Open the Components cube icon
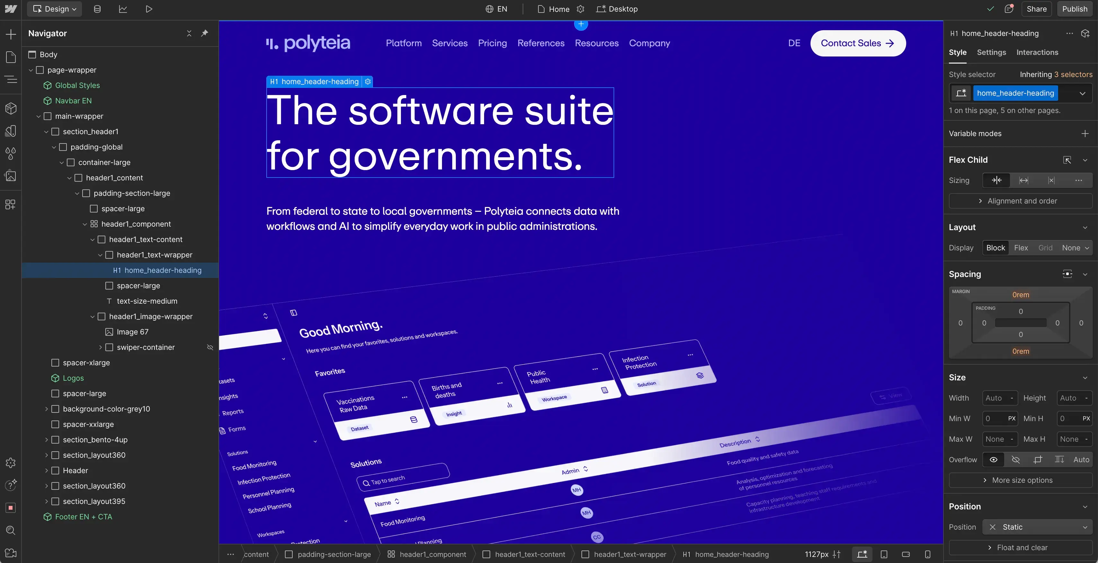The height and width of the screenshot is (563, 1098). click(x=11, y=108)
